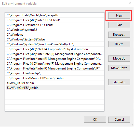The height and width of the screenshot is (127, 134).
Task: Click the Move Up button
Action: tap(119, 59)
